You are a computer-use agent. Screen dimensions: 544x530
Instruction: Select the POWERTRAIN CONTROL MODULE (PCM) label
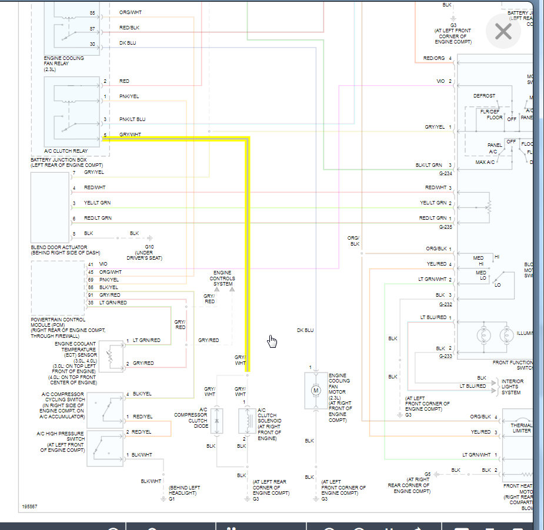[68, 327]
